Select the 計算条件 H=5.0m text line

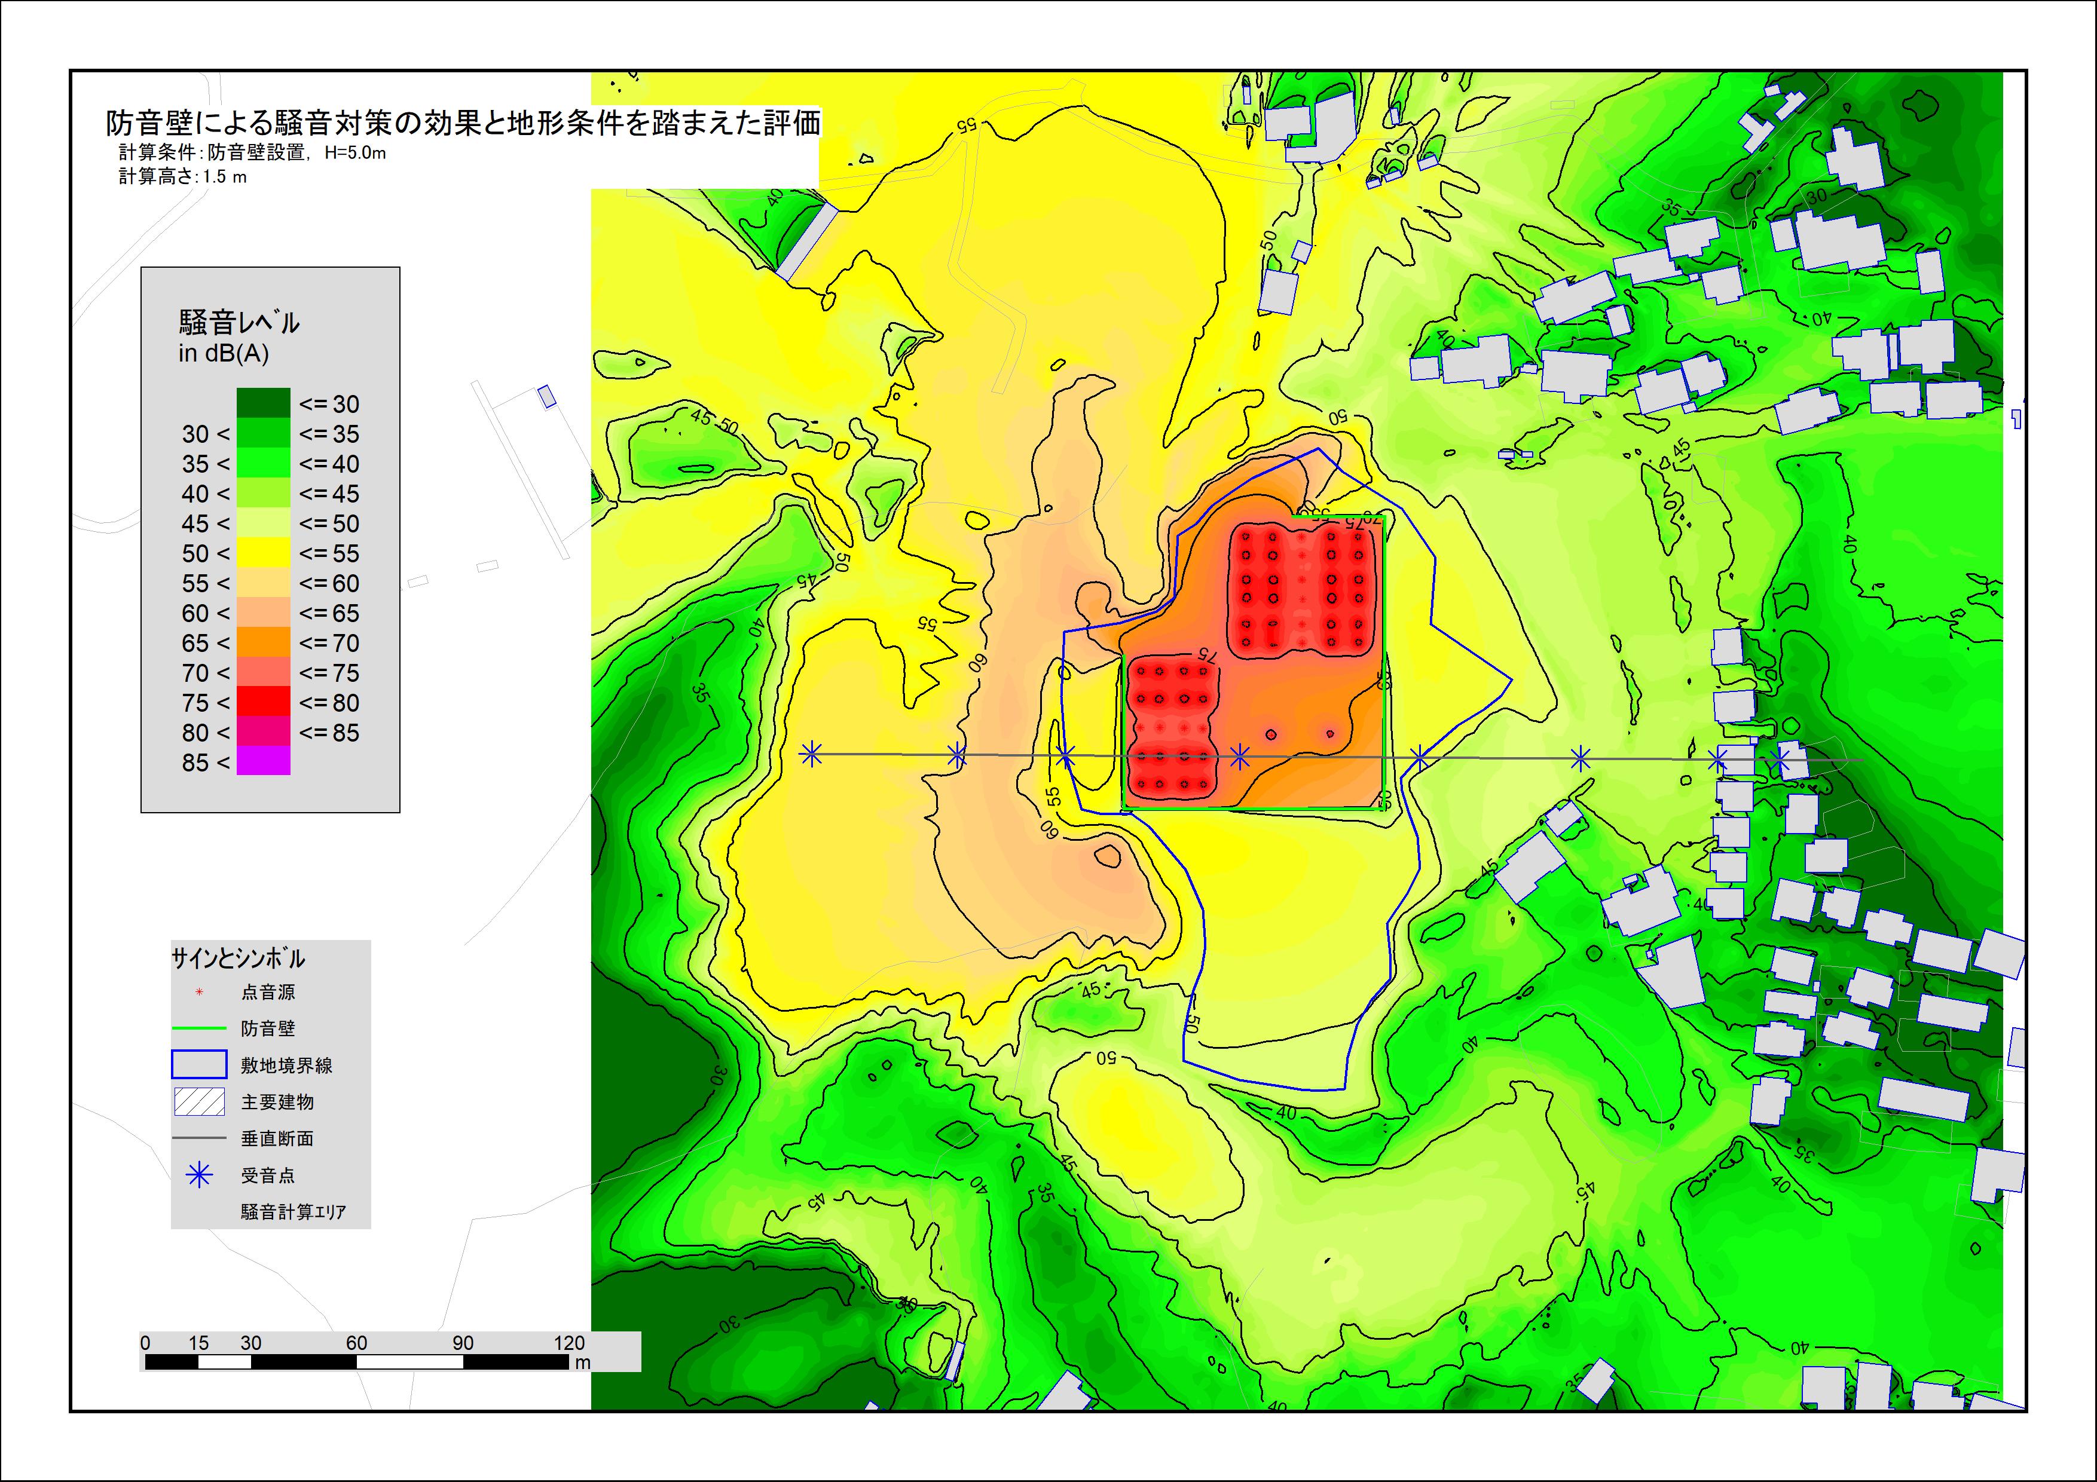point(252,154)
